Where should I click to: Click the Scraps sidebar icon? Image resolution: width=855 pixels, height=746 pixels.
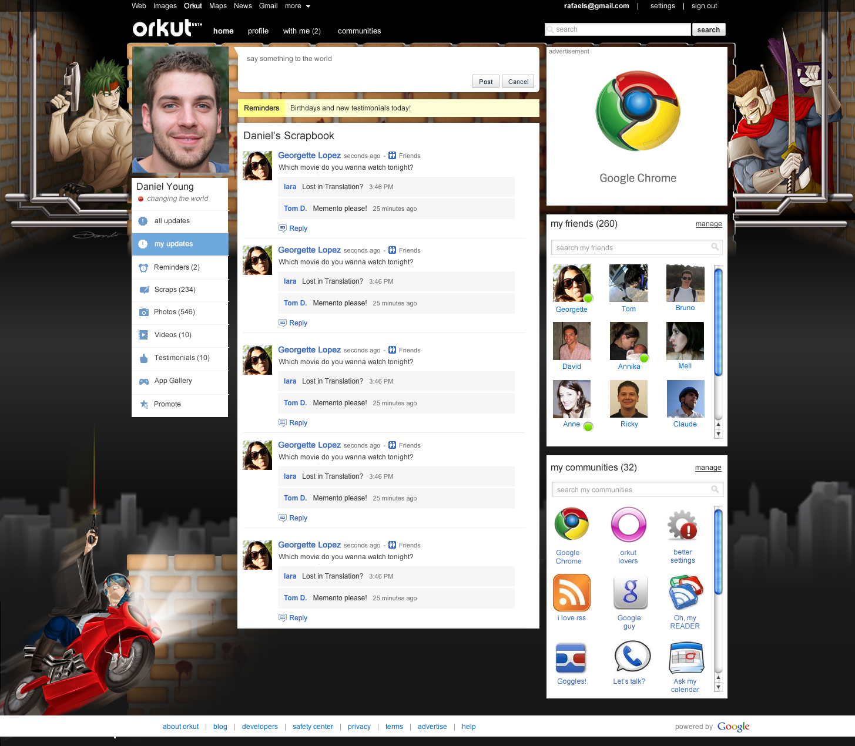(144, 290)
